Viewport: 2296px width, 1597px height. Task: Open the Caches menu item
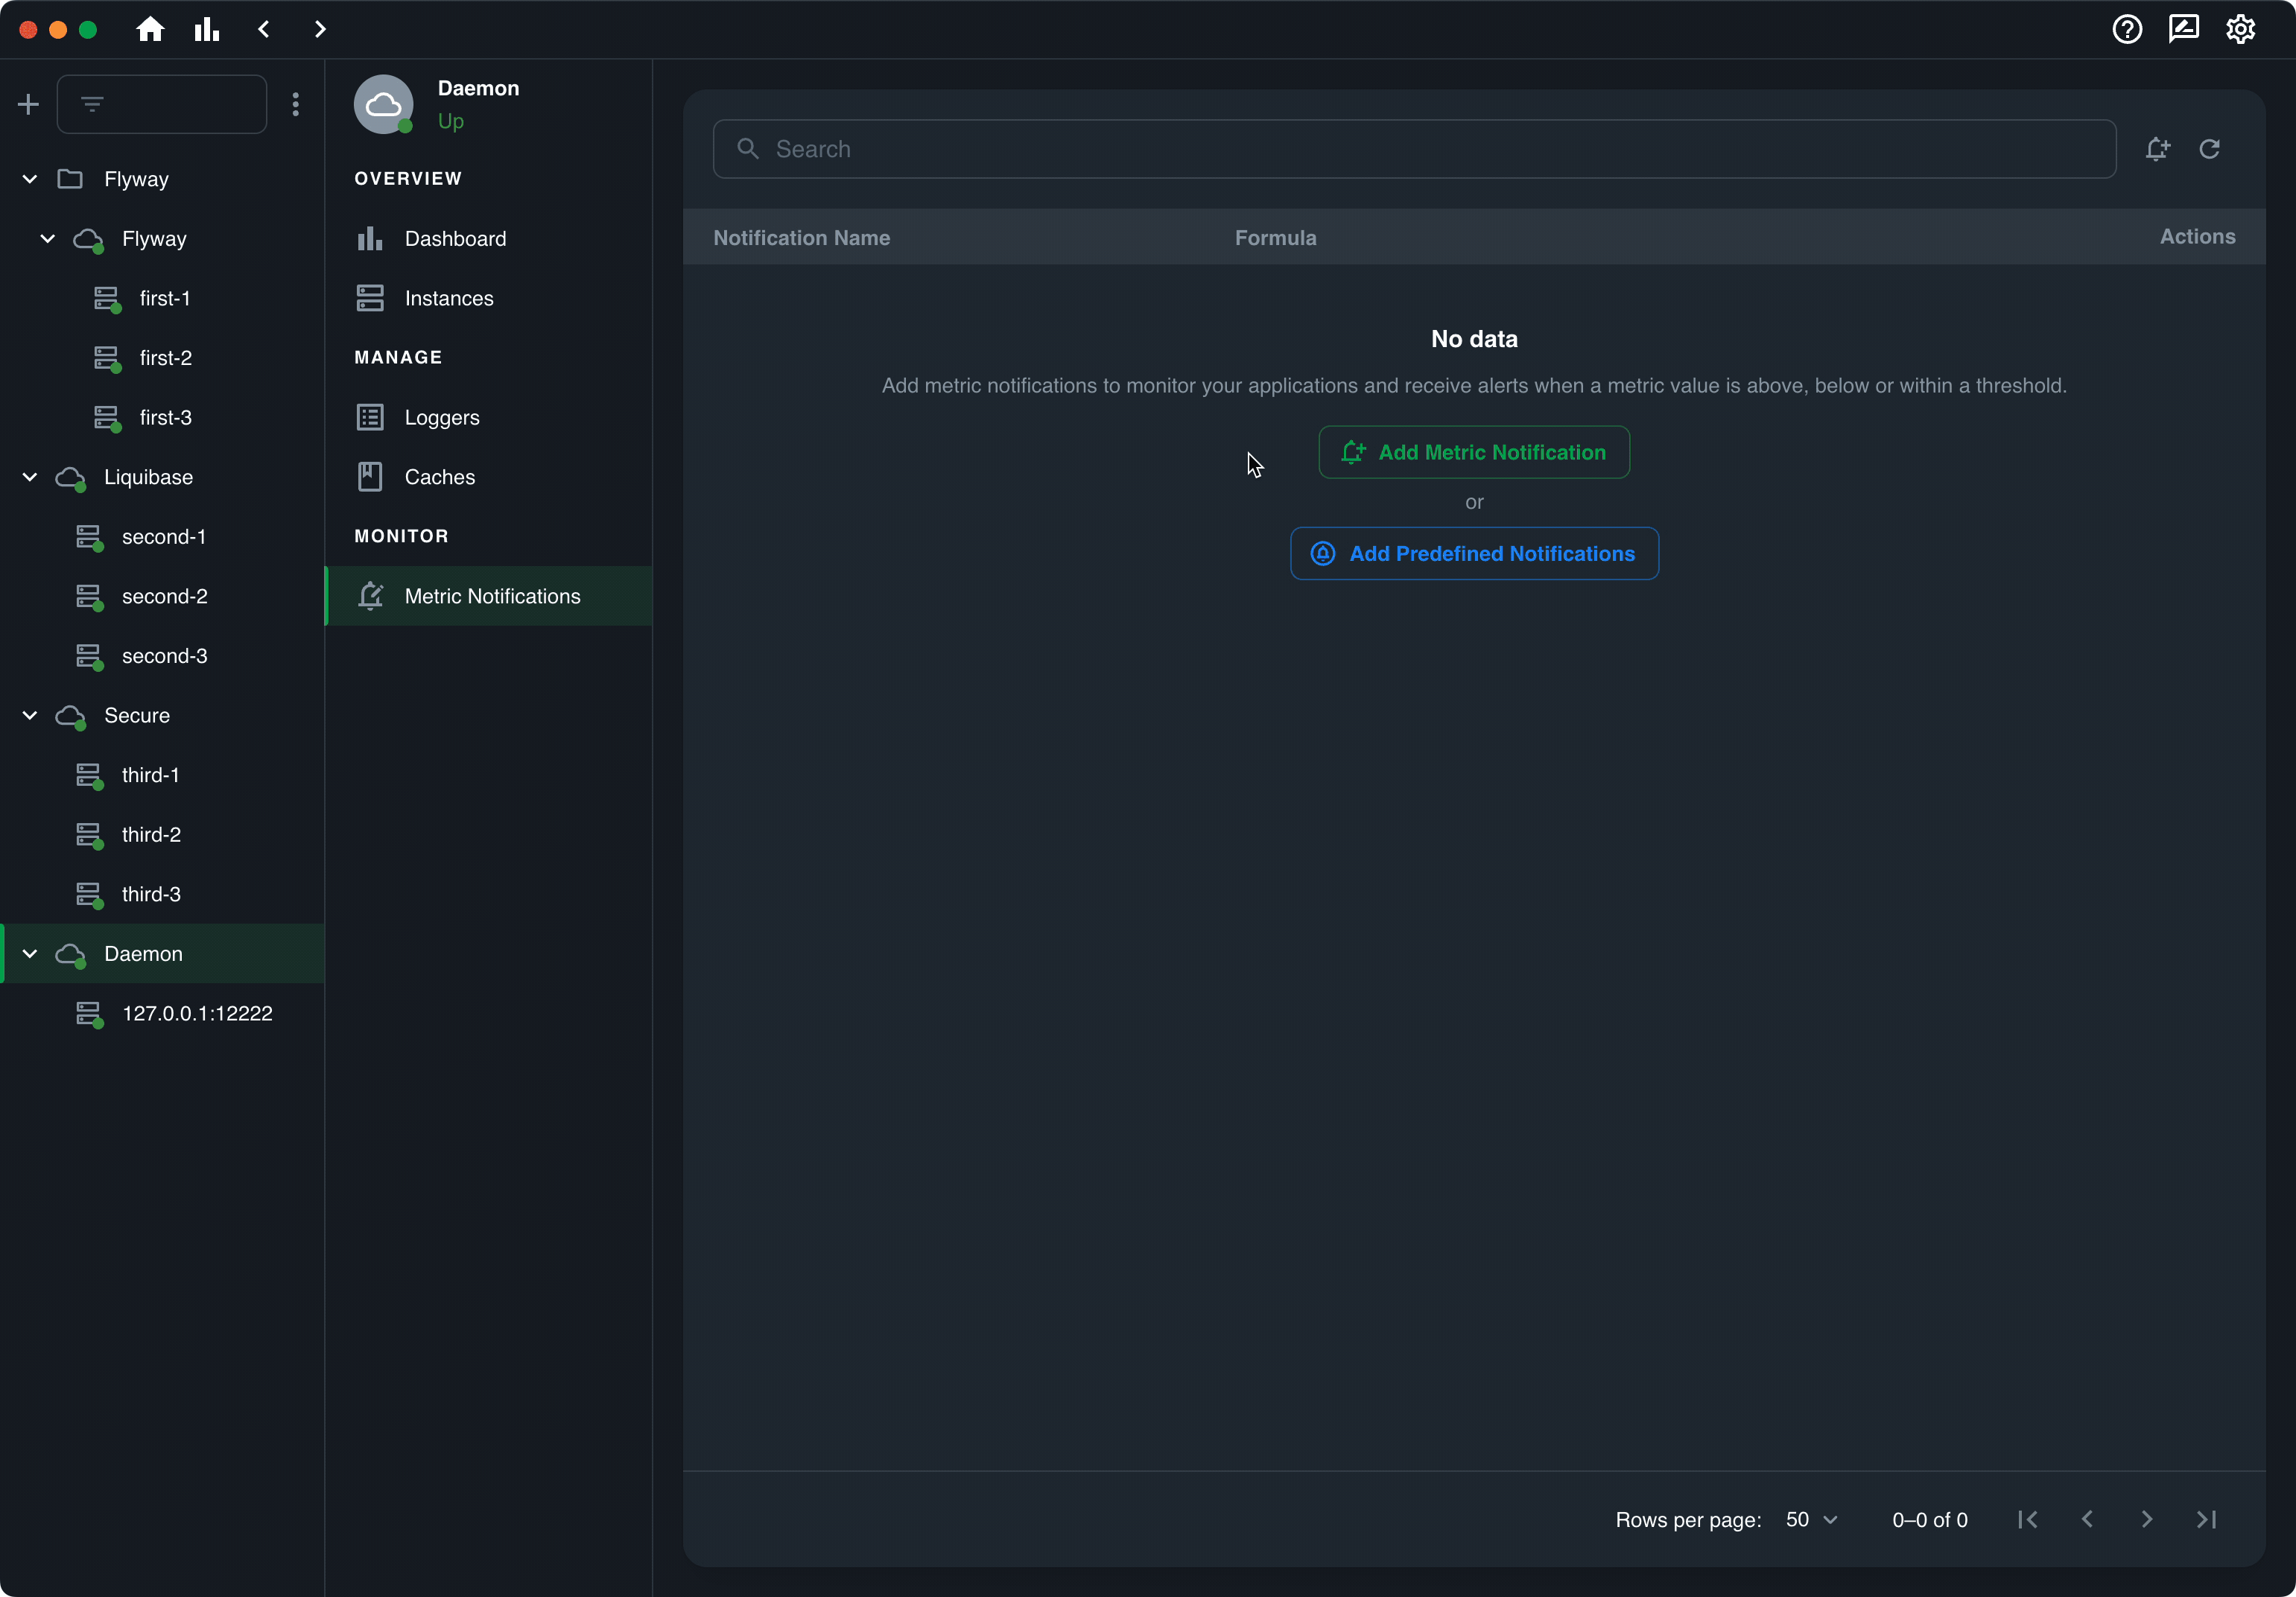tap(439, 477)
